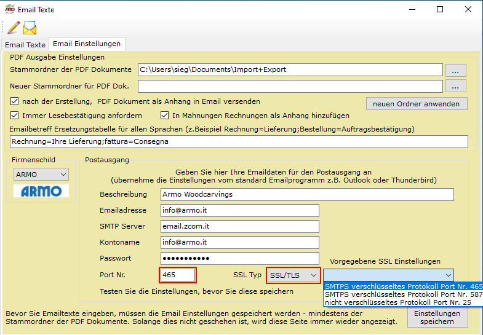
Task: Switch to the Email Texte tab
Action: pyautogui.click(x=25, y=45)
